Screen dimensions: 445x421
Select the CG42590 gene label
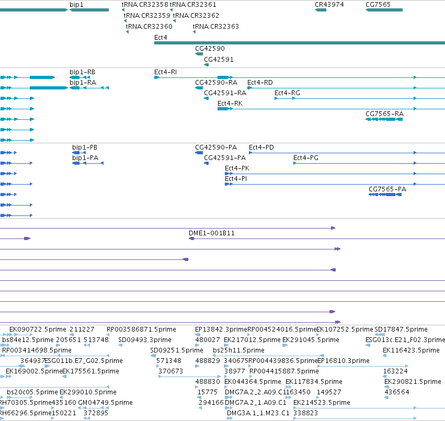[210, 49]
